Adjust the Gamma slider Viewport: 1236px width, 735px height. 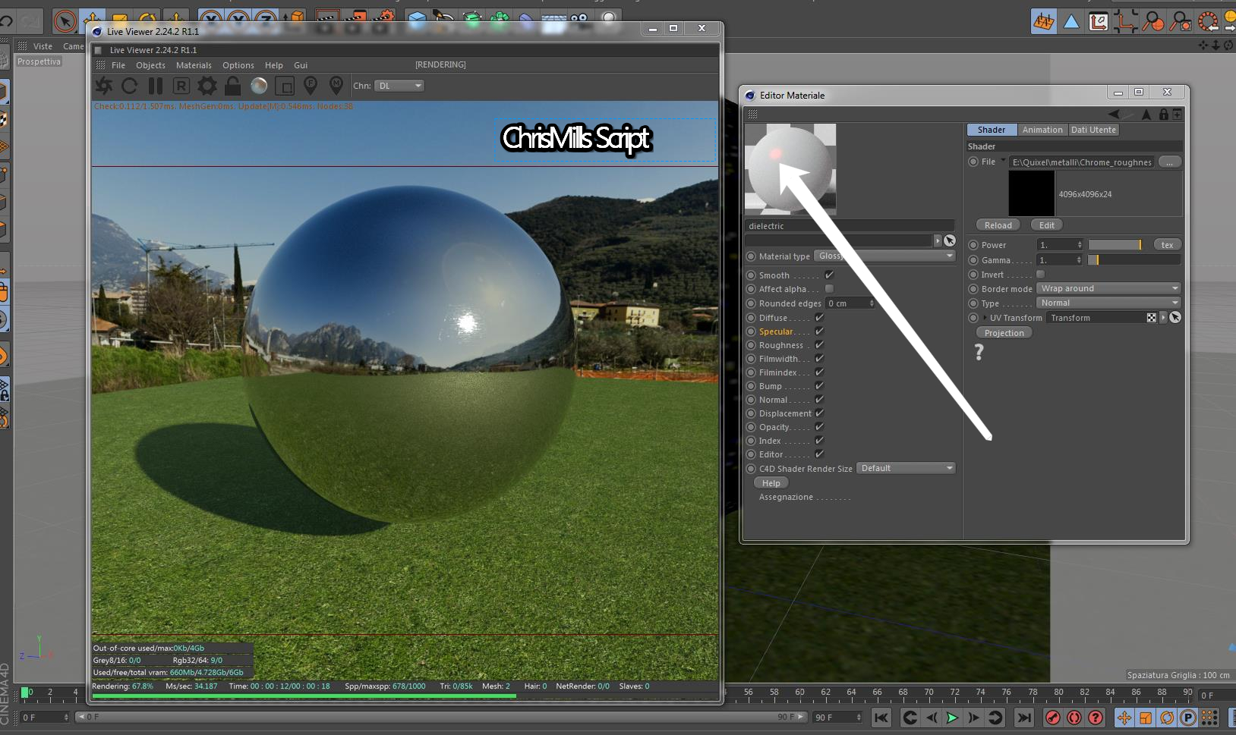1134,260
